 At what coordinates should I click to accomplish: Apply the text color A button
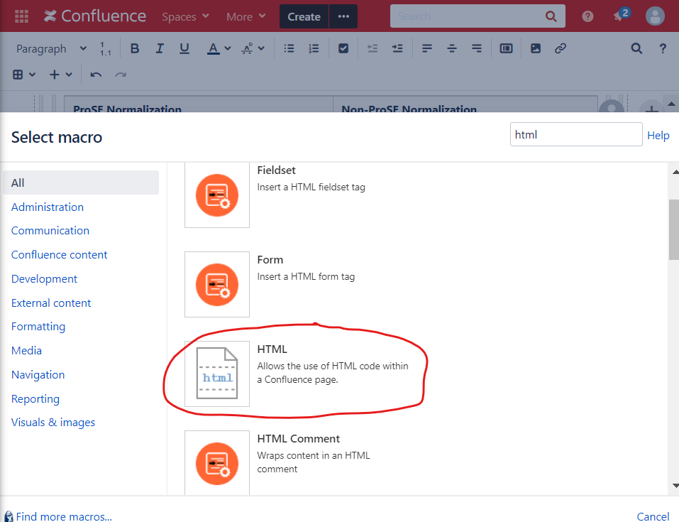213,48
